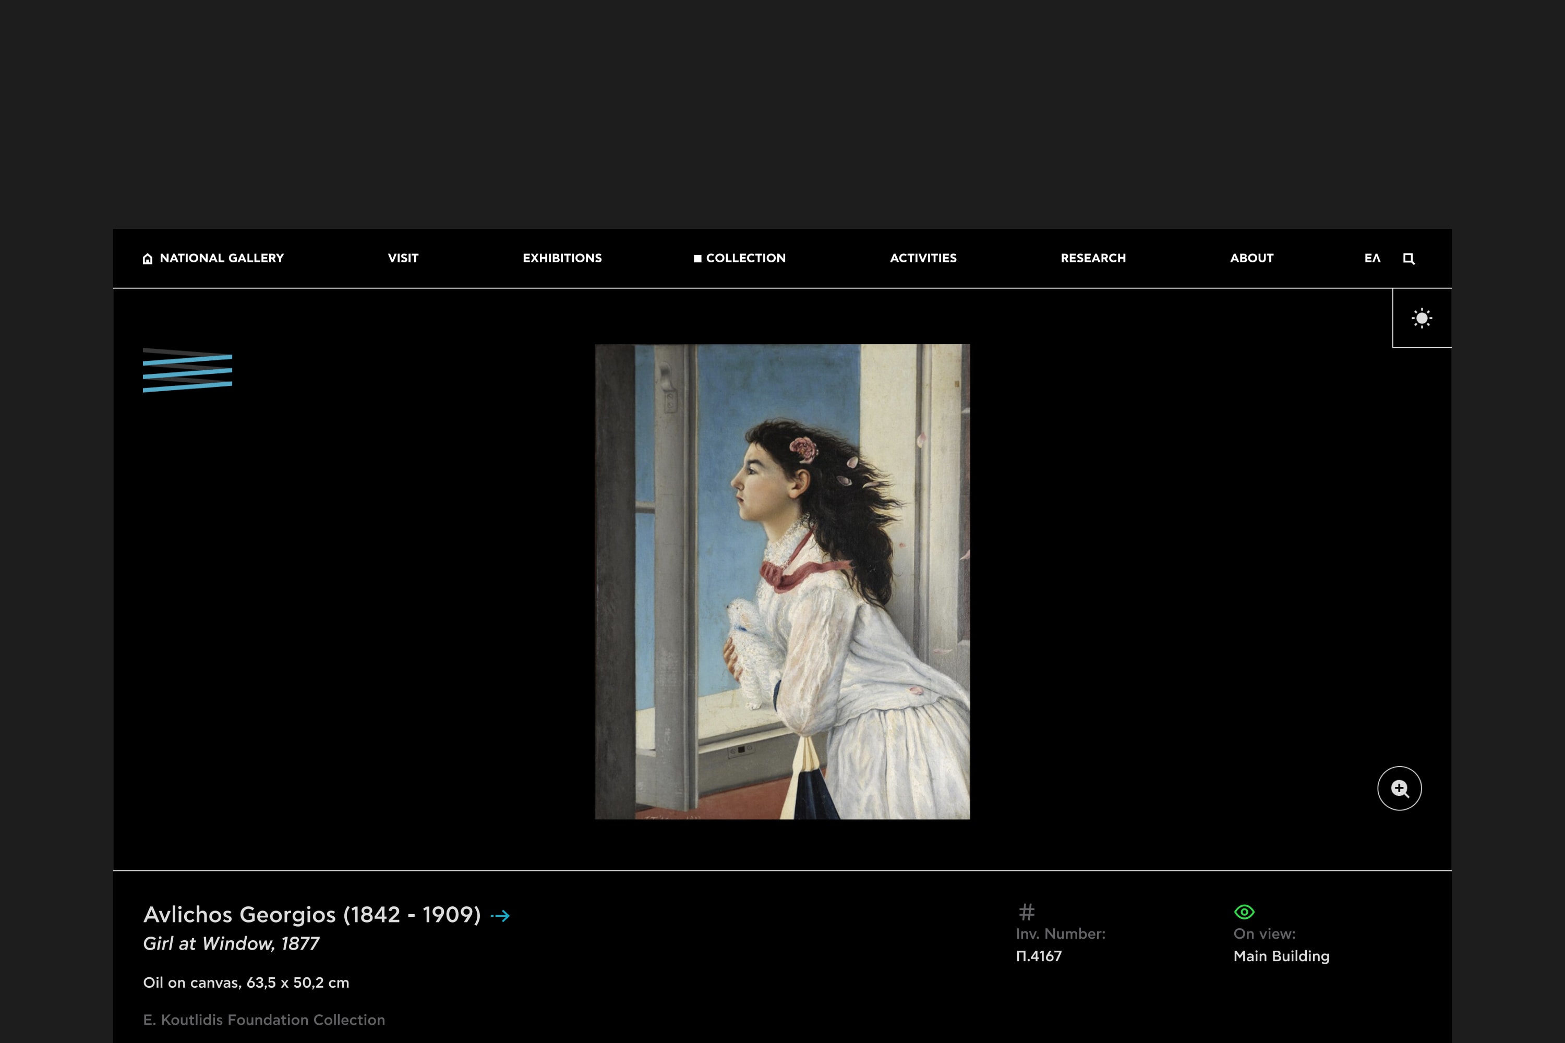The height and width of the screenshot is (1043, 1565).
Task: Click the hash inventory number icon
Action: [x=1027, y=911]
